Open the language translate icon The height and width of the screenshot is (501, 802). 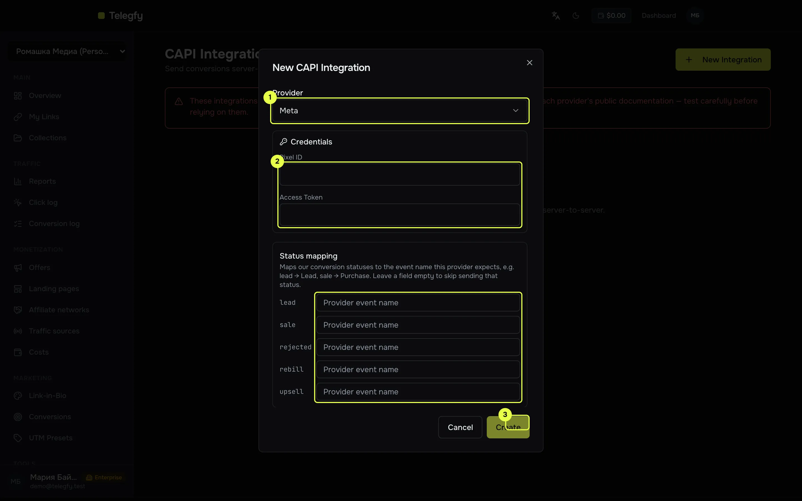(x=556, y=16)
